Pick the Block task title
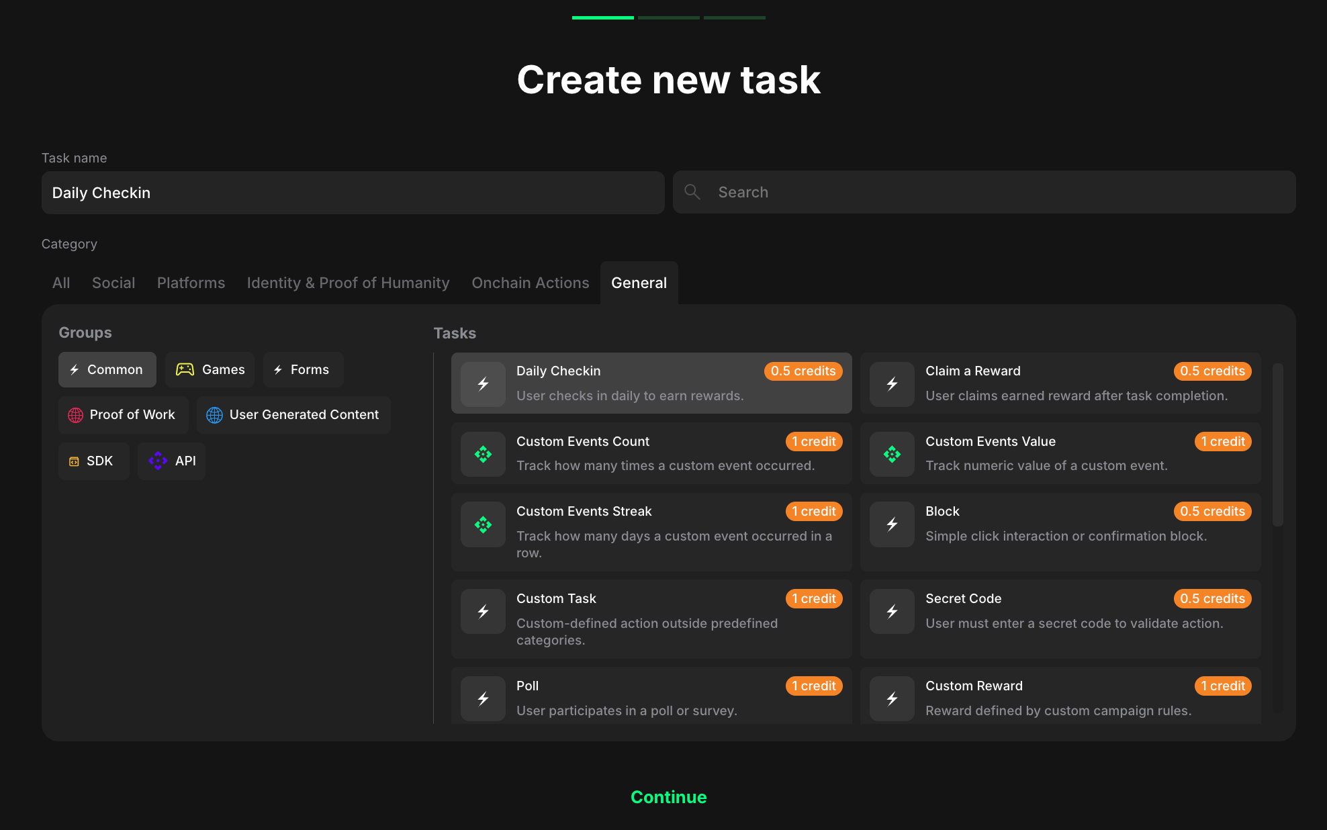The width and height of the screenshot is (1327, 830). [942, 511]
